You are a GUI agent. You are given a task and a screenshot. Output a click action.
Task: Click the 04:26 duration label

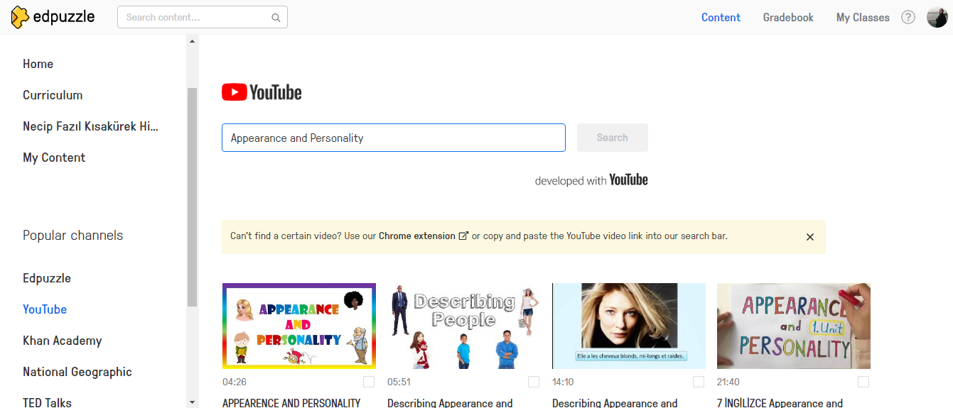pyautogui.click(x=235, y=382)
